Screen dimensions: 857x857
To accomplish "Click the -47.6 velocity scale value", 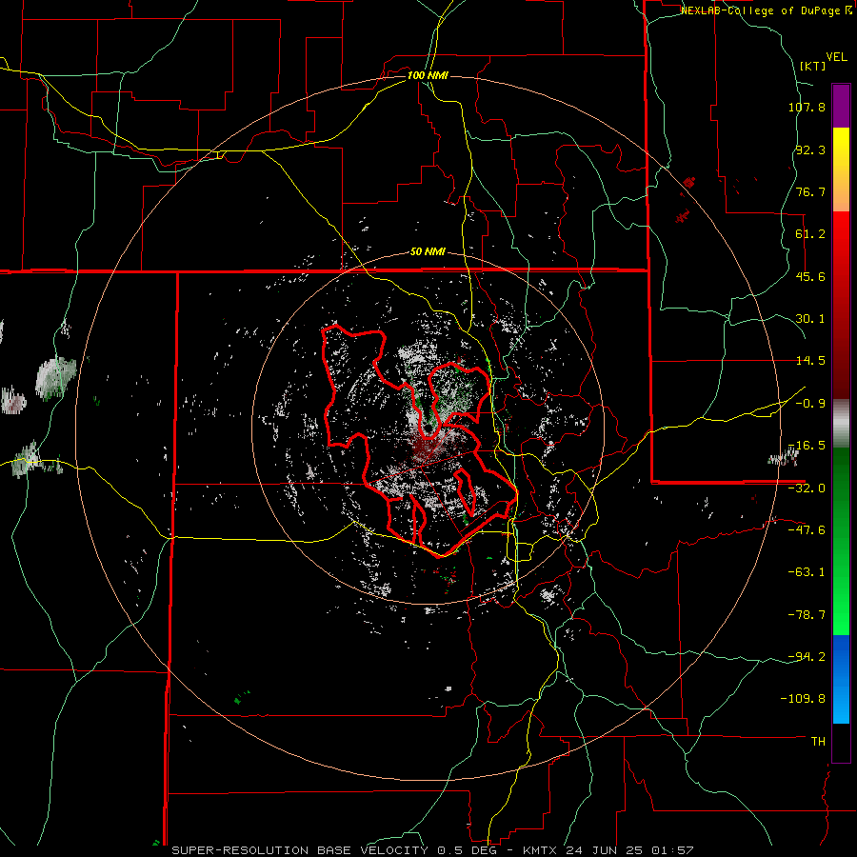I will point(807,530).
